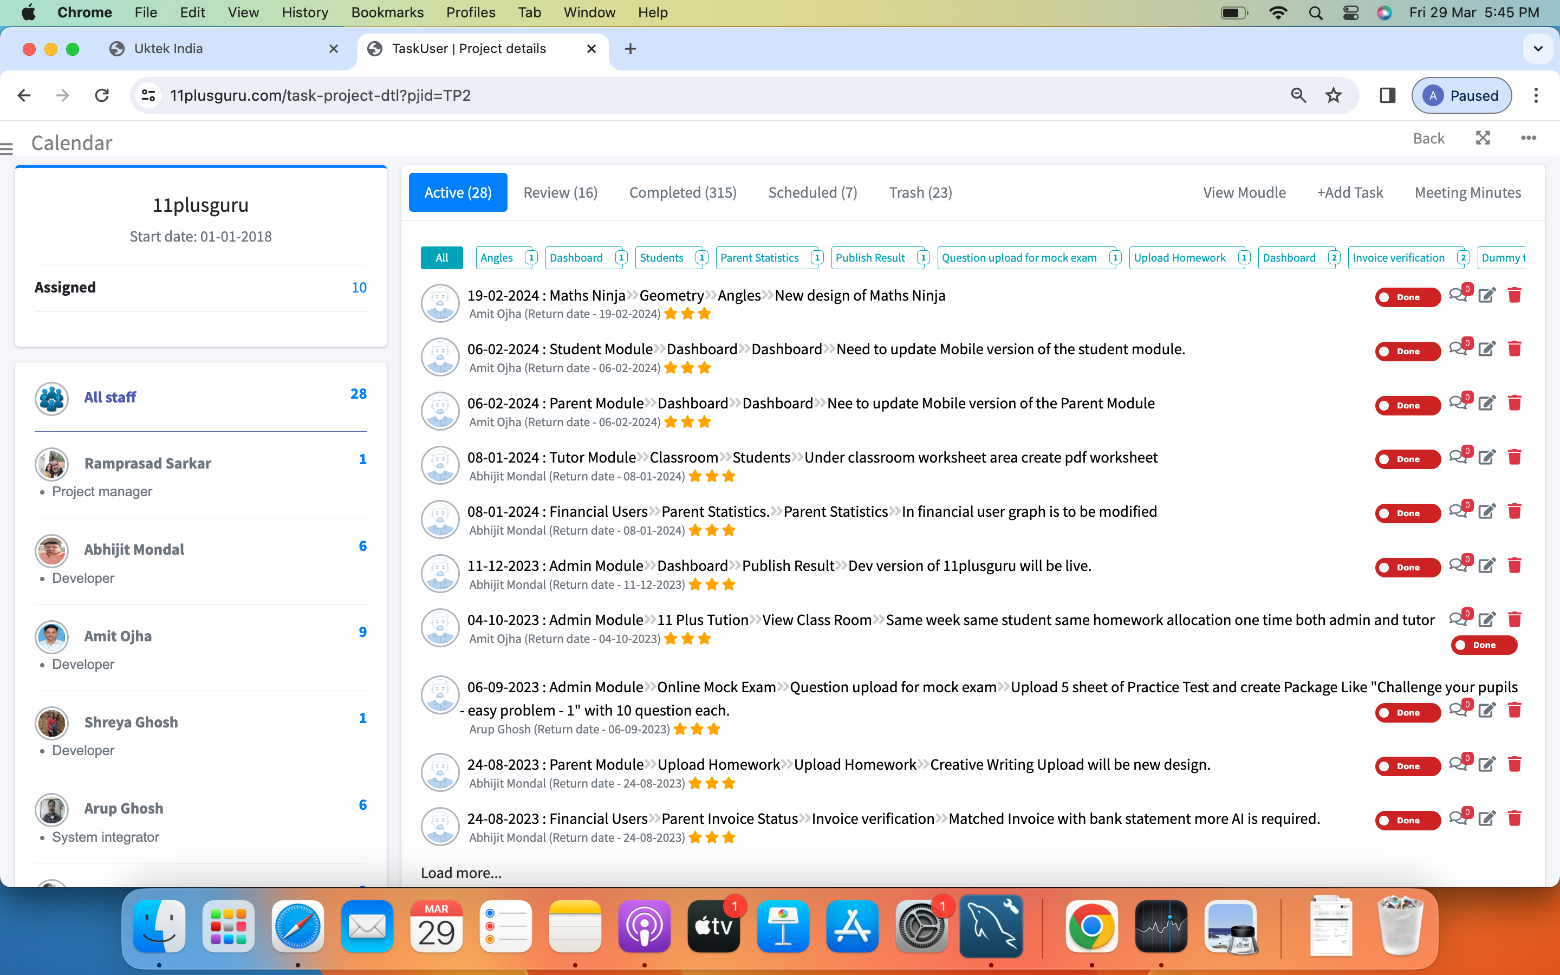Delete the Maths Ninja Angles task
Screen dimensions: 1560x975
[x=1514, y=295]
